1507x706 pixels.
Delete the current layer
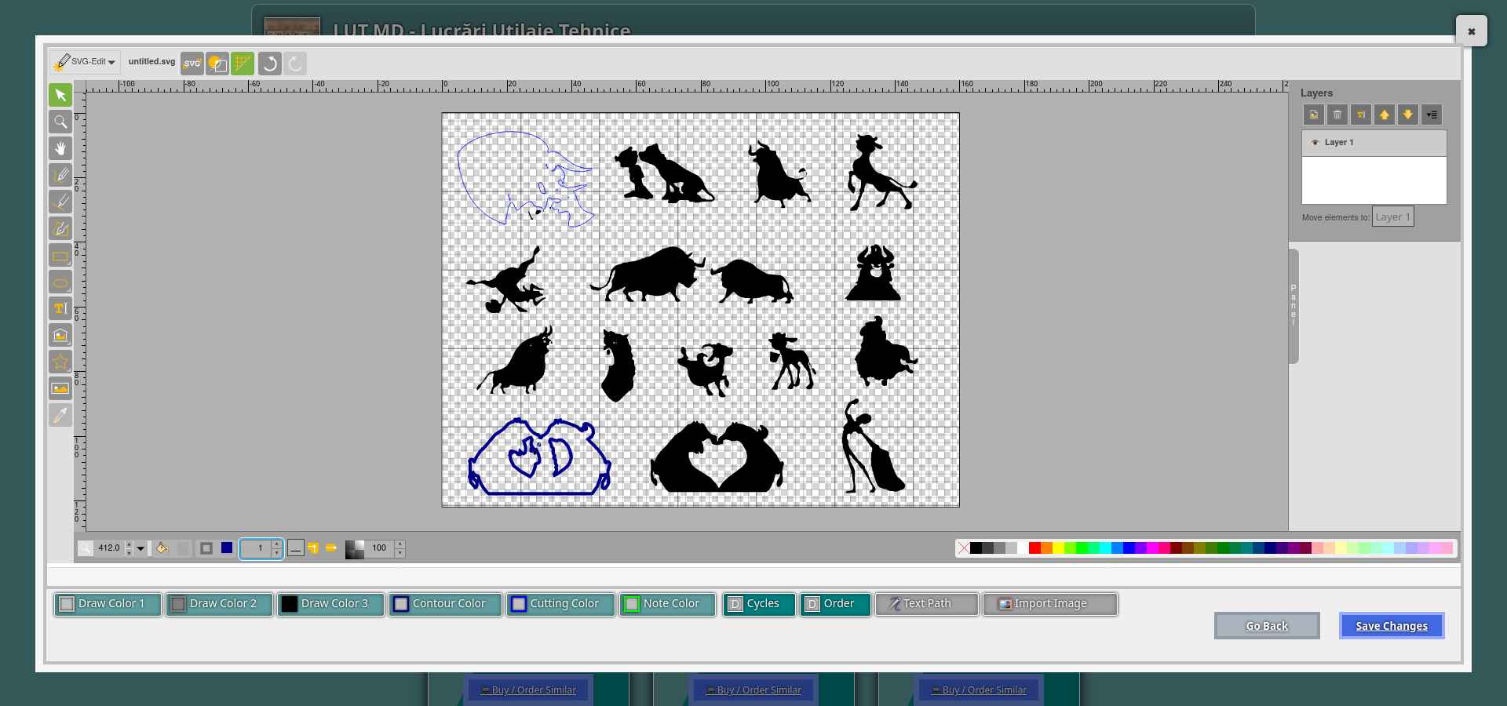point(1337,115)
